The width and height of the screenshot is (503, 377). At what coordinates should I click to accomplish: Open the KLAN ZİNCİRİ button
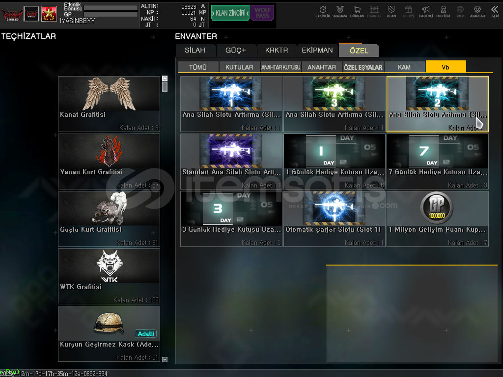point(230,13)
